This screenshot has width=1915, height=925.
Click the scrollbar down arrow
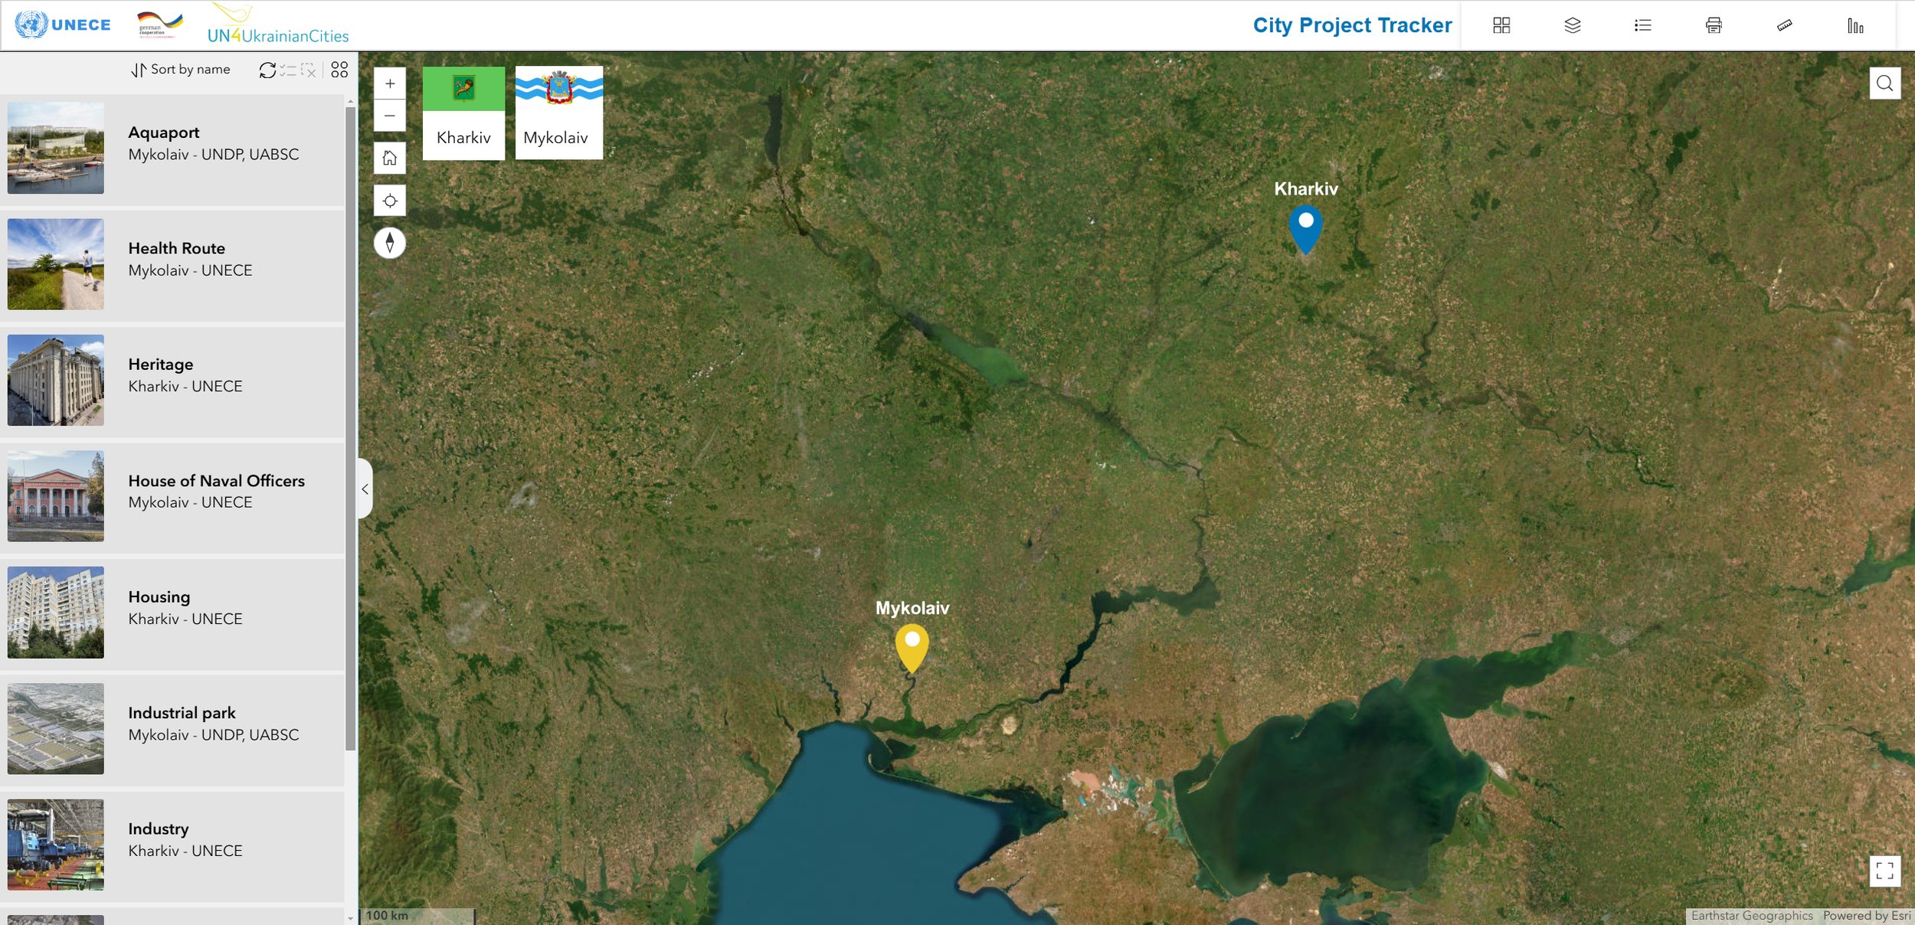351,917
